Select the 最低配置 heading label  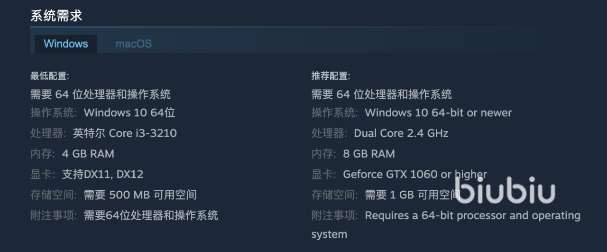click(x=50, y=76)
